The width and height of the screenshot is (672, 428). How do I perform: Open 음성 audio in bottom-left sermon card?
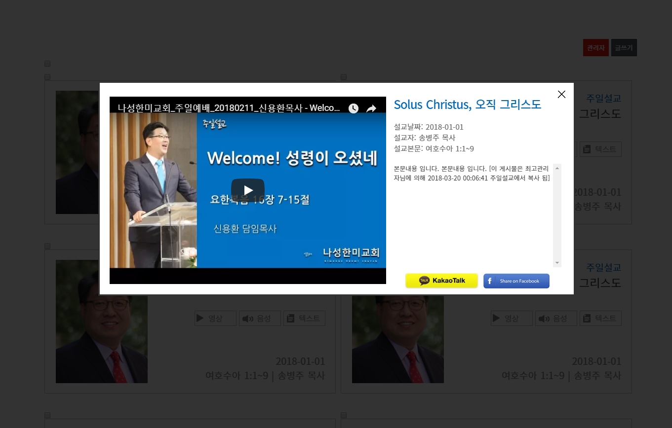point(260,319)
